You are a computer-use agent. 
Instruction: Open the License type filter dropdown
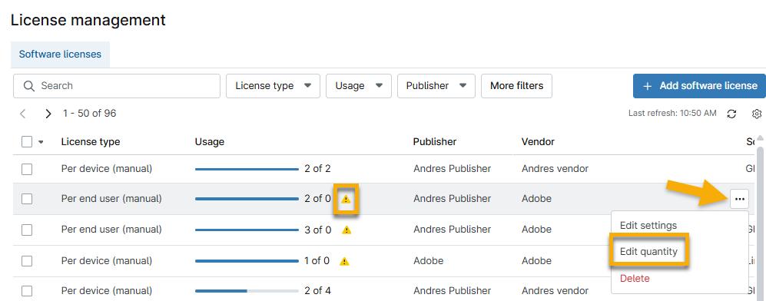[x=273, y=86]
